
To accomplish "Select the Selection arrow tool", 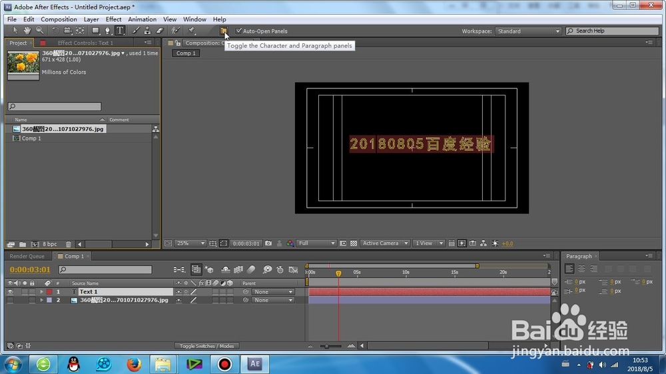I will (15, 31).
